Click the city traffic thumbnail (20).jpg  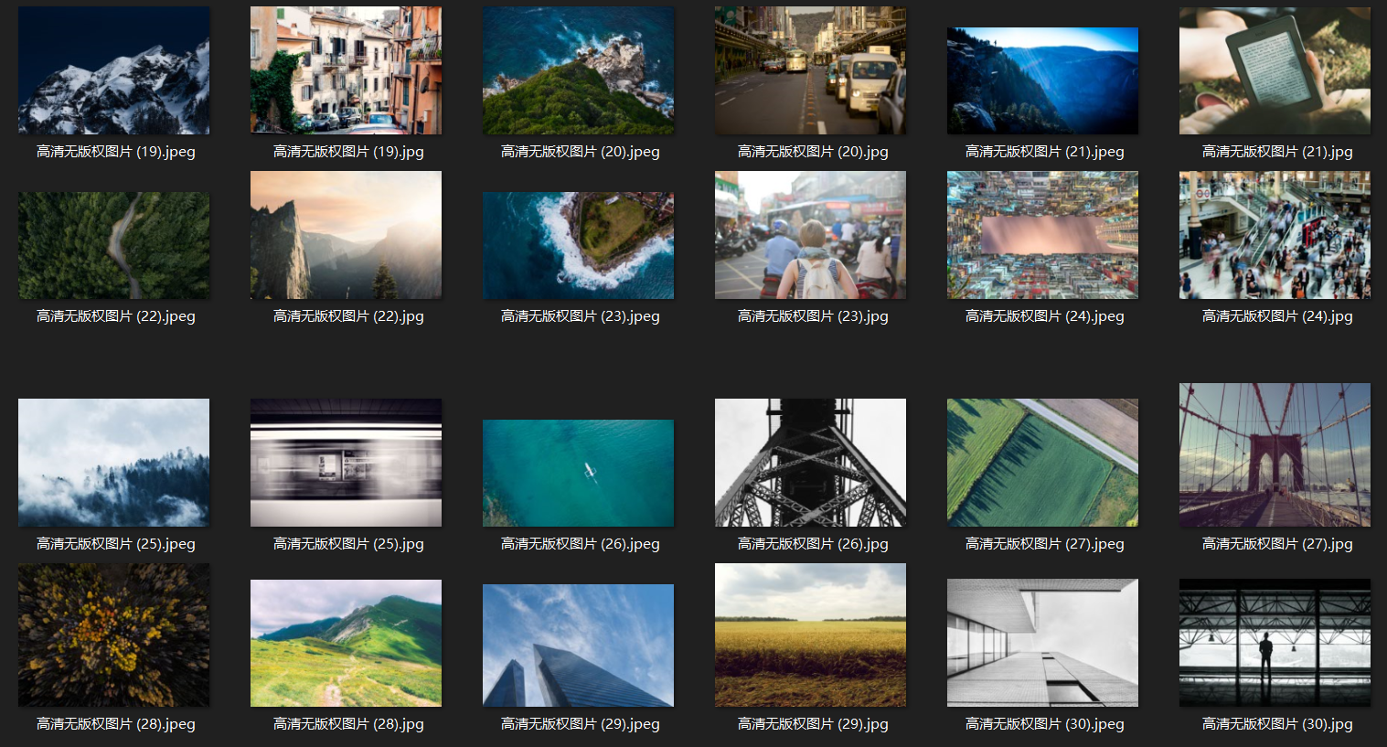click(x=810, y=70)
